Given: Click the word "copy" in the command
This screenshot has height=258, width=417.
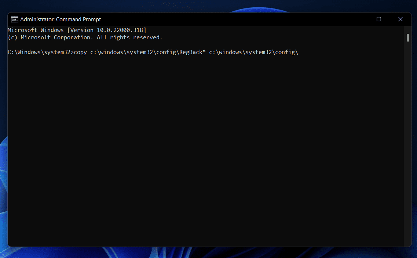Looking at the screenshot, I should (x=80, y=52).
